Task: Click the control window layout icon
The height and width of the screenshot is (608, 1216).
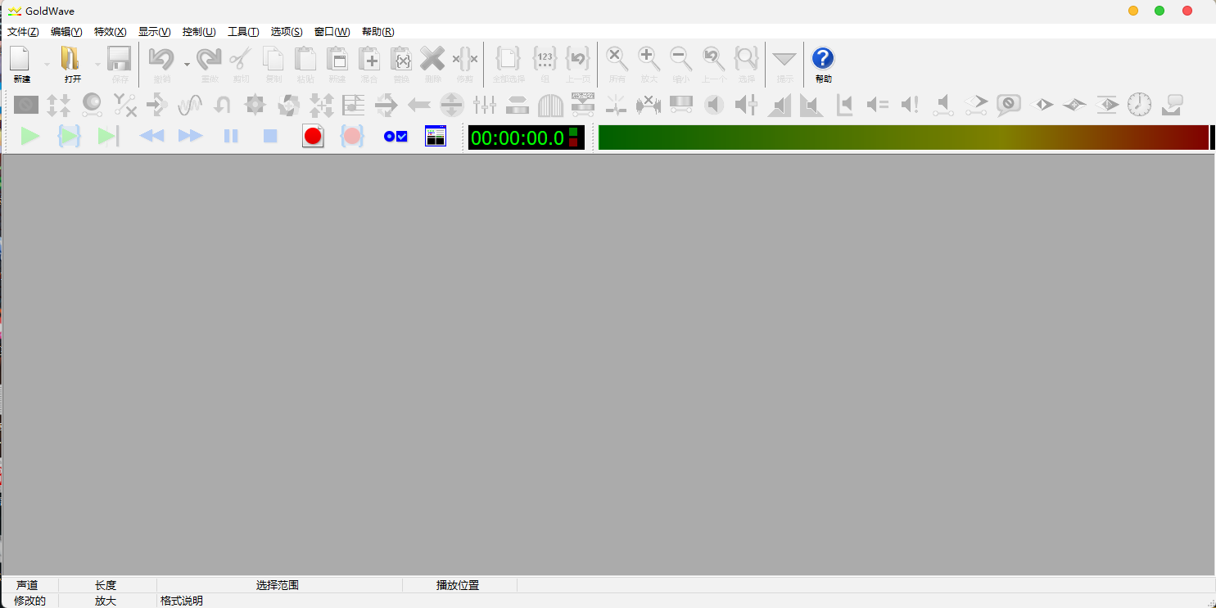Action: click(436, 137)
